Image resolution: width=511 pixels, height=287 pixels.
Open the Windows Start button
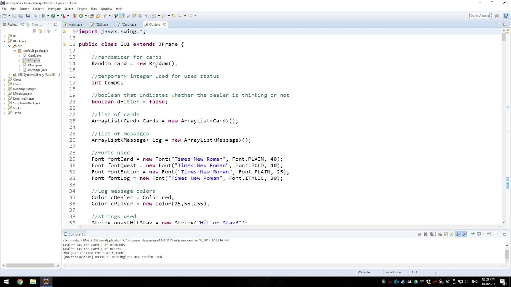point(6,281)
